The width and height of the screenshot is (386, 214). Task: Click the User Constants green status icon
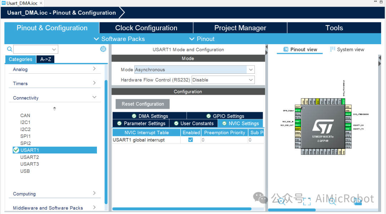176,123
